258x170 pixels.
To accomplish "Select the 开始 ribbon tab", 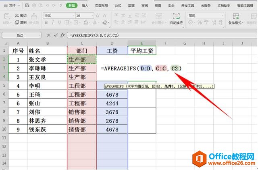I will click(72, 6).
